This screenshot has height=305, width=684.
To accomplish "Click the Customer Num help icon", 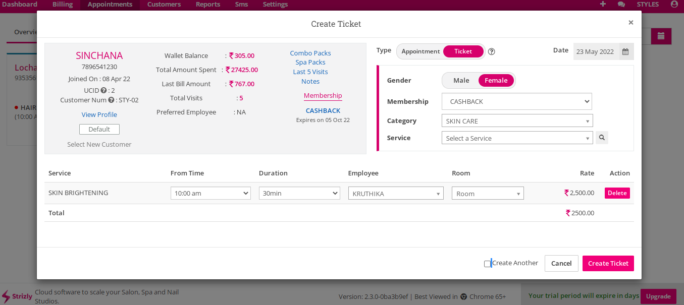I will [111, 100].
